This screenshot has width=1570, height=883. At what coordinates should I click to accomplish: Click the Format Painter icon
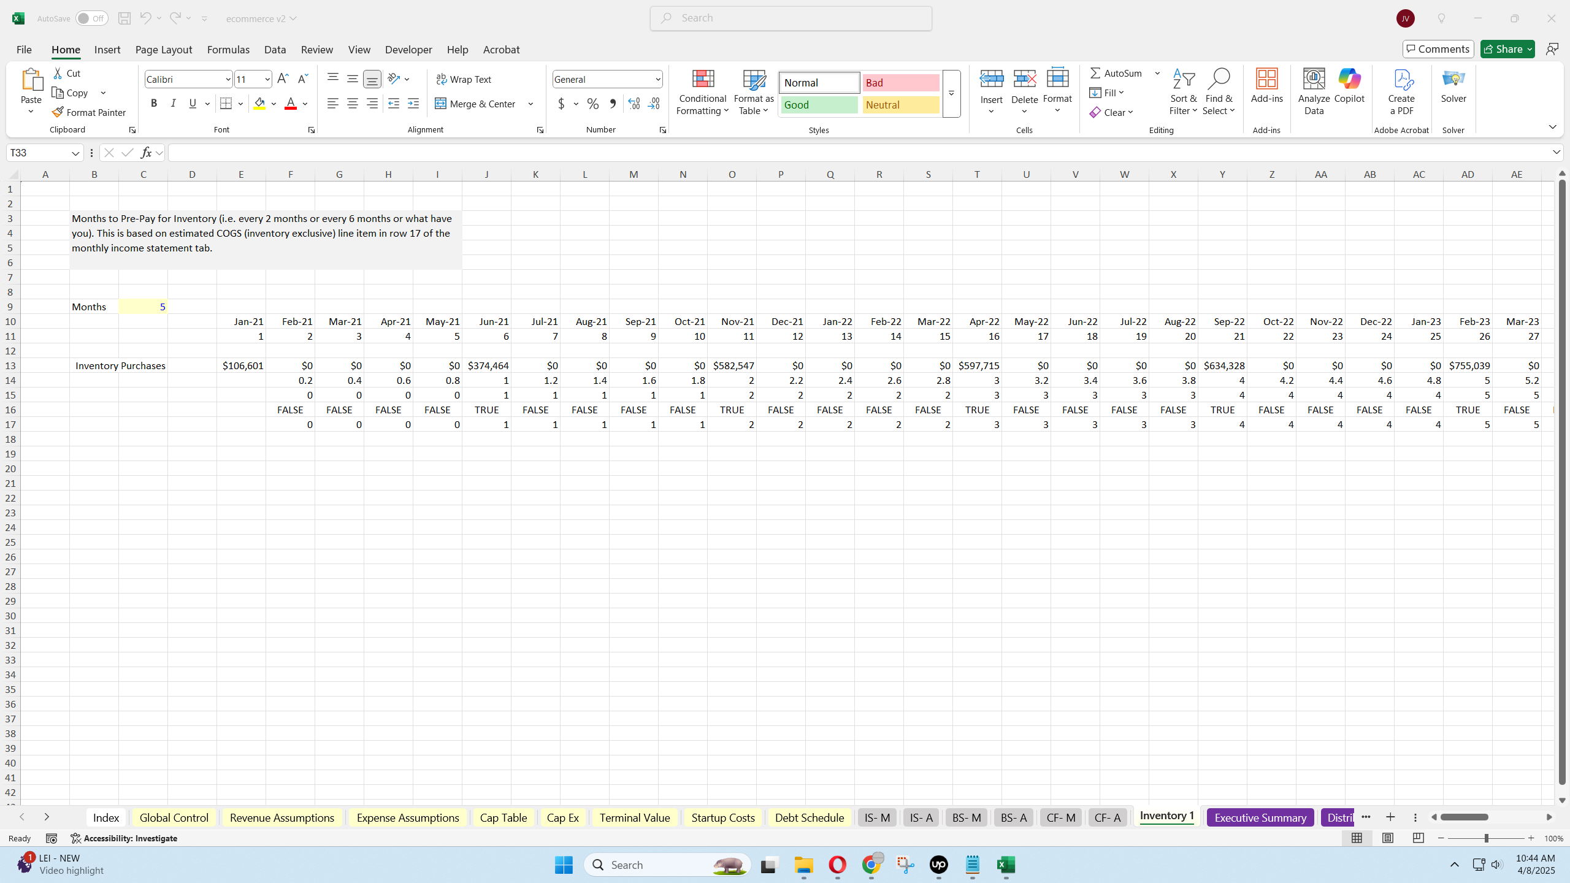pos(58,112)
